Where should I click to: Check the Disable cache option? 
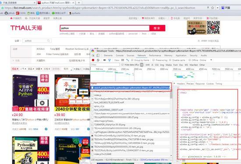(170, 60)
